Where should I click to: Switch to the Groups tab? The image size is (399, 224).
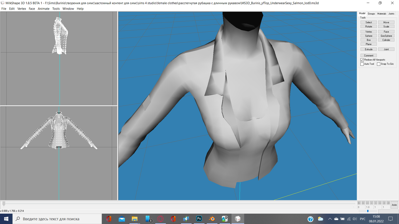tap(371, 14)
